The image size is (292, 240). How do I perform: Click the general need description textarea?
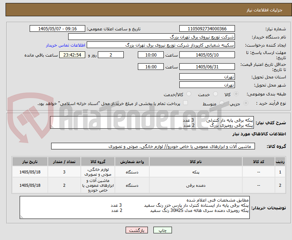coord(152,122)
